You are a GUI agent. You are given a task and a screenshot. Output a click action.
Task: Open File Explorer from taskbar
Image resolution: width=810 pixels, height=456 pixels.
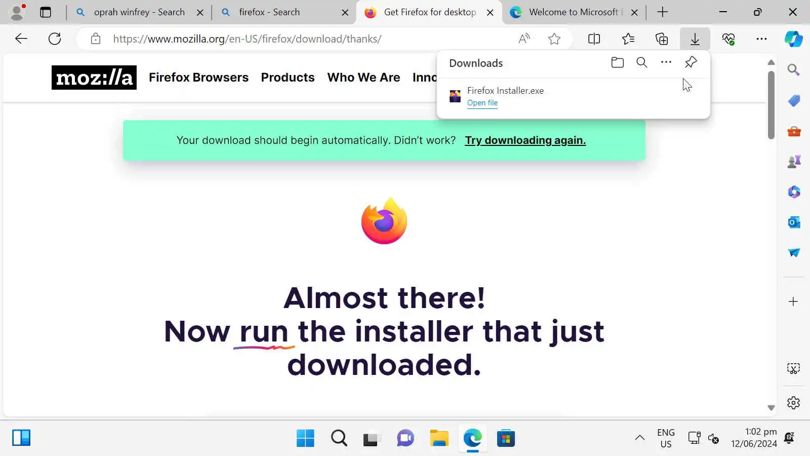(x=439, y=438)
